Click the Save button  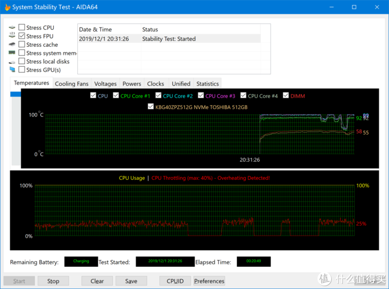click(131, 281)
